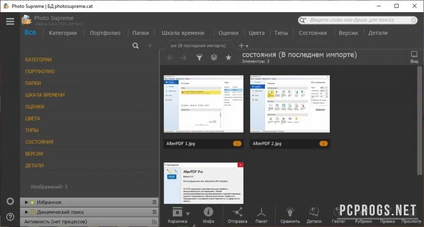Switch to the Все tab
Screen dimensions: 424x227
[x=30, y=32]
